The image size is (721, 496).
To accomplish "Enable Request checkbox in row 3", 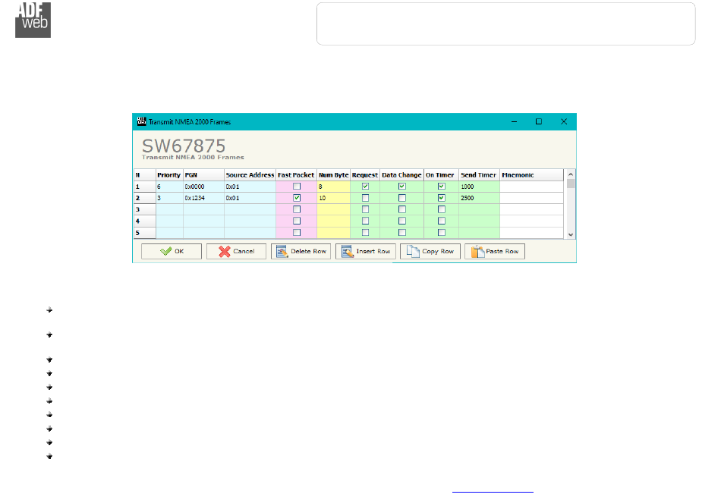I will point(365,209).
